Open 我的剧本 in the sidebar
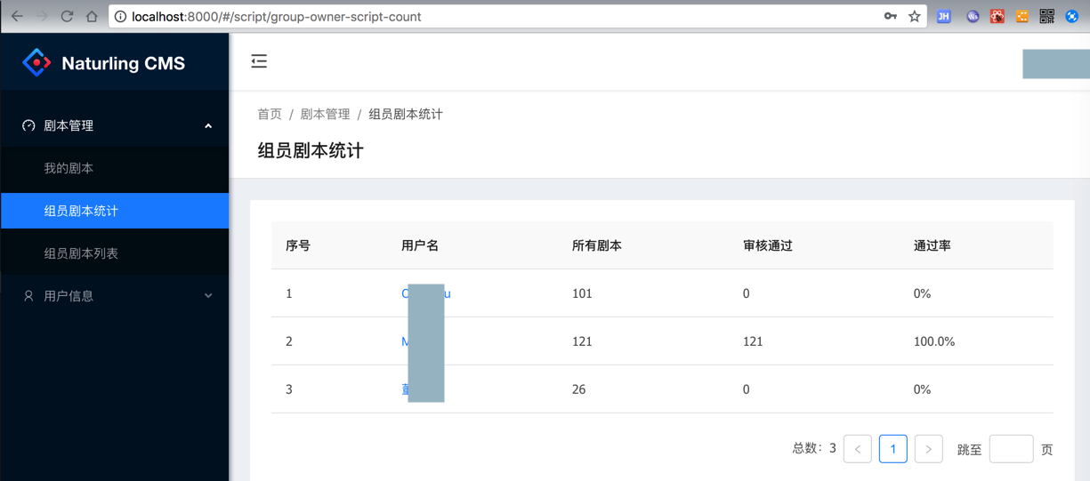Image resolution: width=1090 pixels, height=481 pixels. (69, 168)
